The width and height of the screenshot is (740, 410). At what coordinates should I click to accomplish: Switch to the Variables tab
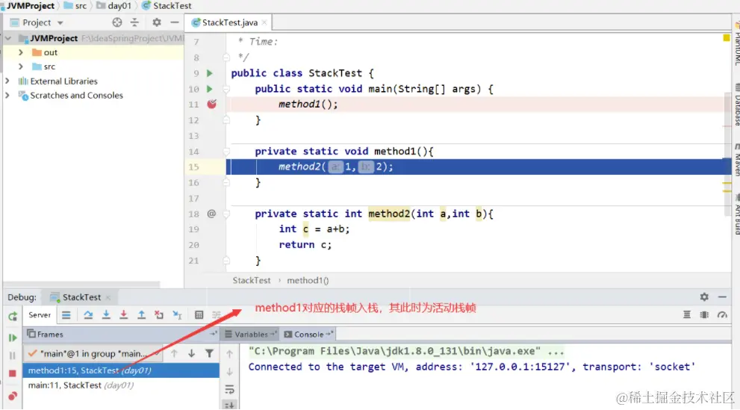click(251, 334)
